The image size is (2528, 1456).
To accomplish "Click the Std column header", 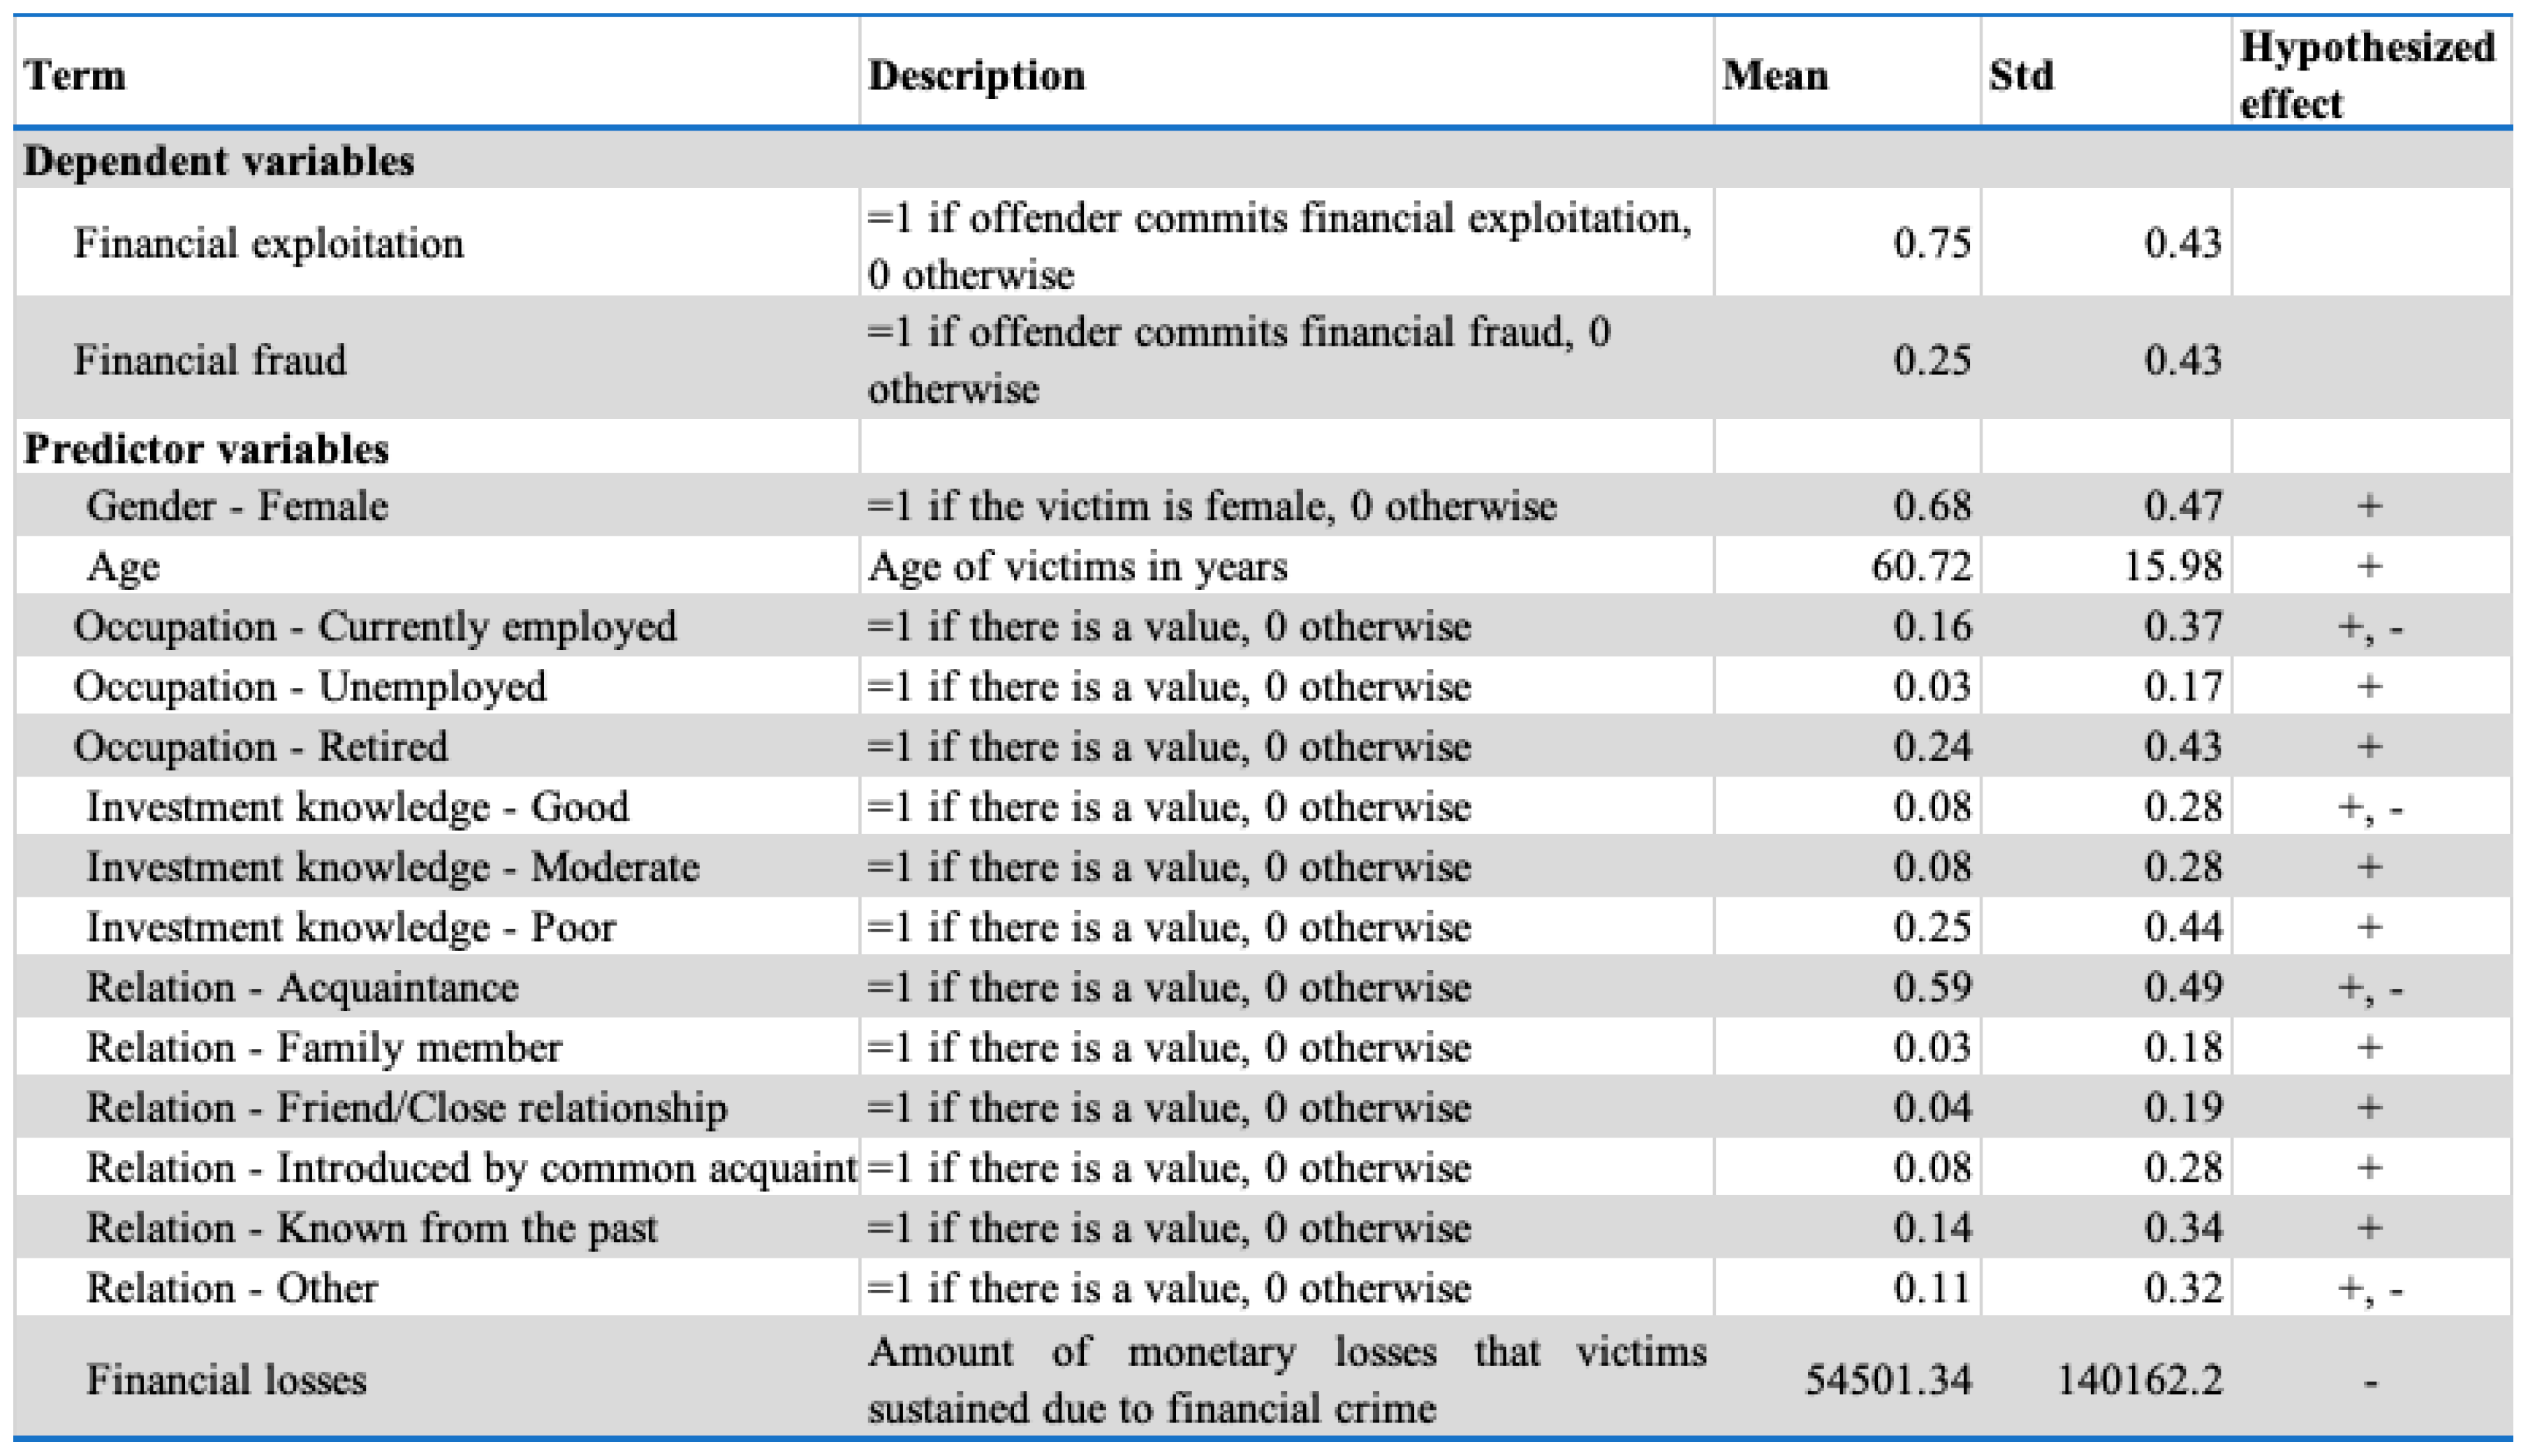I will (2021, 75).
